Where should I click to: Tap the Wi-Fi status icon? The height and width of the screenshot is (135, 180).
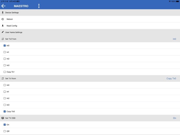[x=170, y=1]
